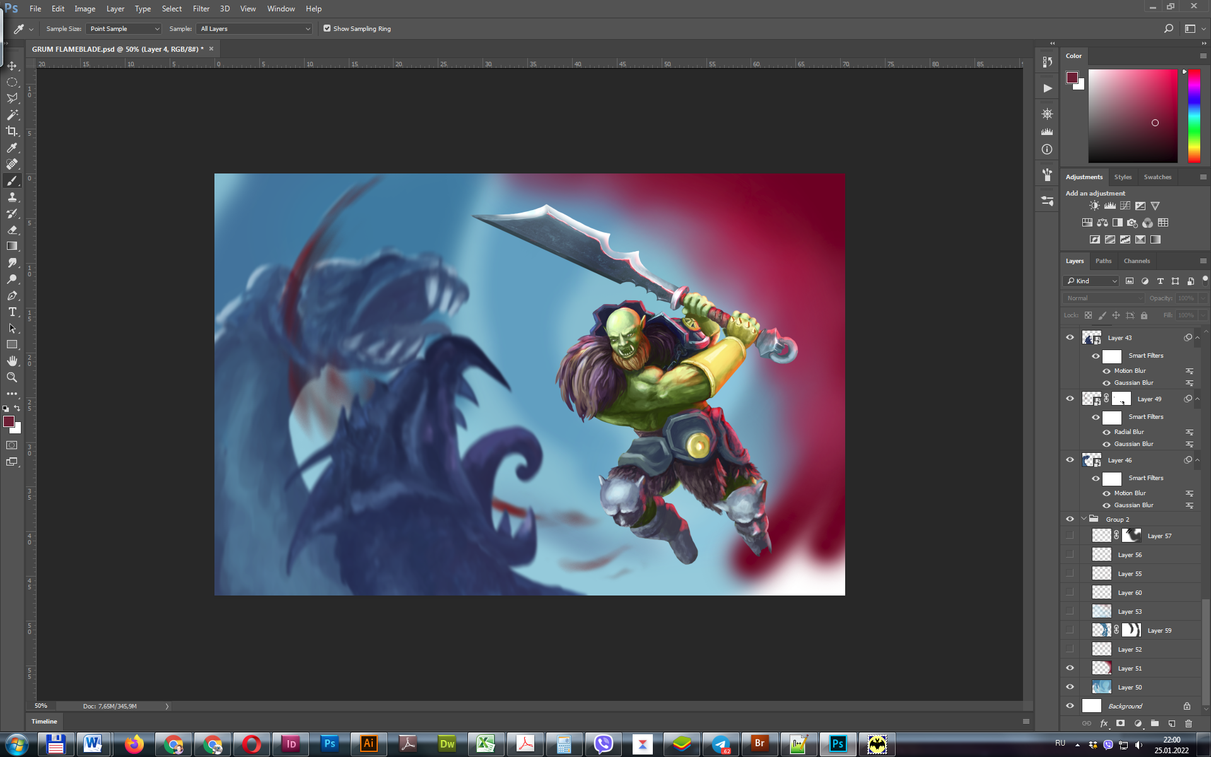Viewport: 1211px width, 757px height.
Task: Select the Magic Wand tool
Action: [12, 115]
